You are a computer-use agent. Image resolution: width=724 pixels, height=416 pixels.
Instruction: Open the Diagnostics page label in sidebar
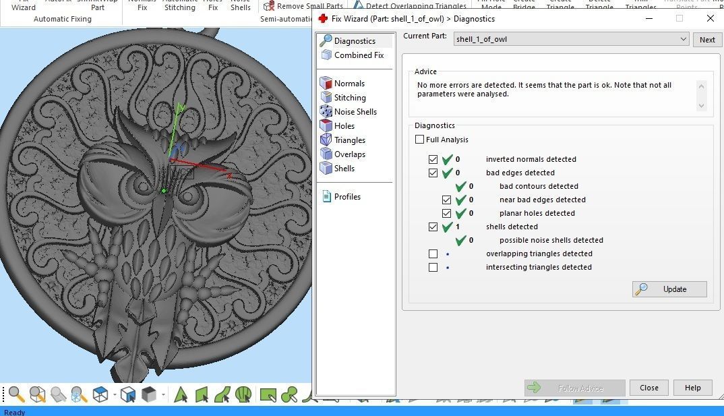355,40
